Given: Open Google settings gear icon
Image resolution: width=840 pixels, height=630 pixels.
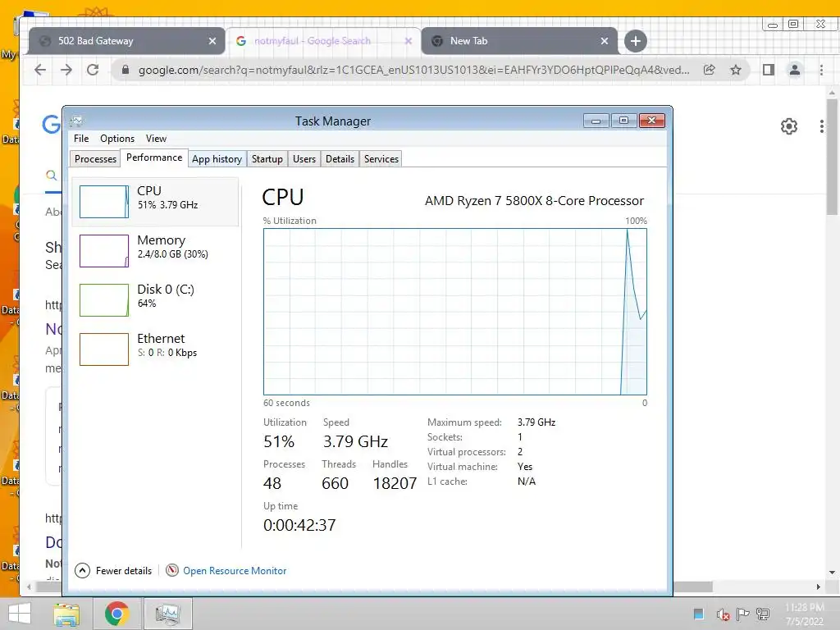Looking at the screenshot, I should click(789, 126).
